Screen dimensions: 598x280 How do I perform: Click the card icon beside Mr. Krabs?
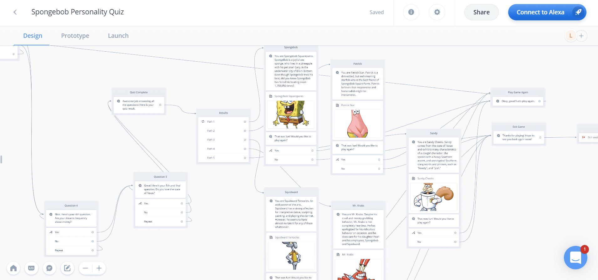pyautogui.click(x=338, y=255)
